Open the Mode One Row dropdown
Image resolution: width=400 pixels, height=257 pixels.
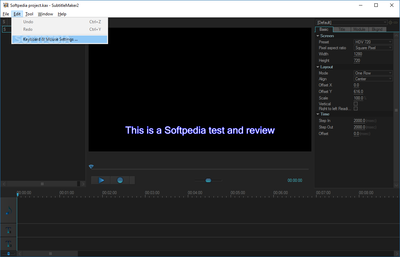pos(373,73)
